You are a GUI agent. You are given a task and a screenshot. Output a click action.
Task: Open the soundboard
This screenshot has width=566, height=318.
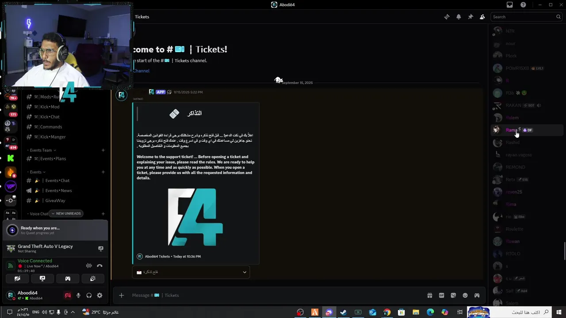(93, 279)
